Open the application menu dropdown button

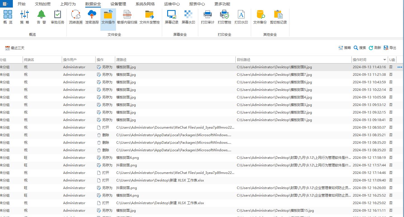coord(6,4)
